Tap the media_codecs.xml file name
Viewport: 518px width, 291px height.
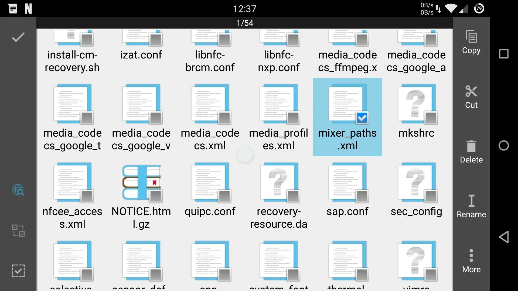pos(210,139)
